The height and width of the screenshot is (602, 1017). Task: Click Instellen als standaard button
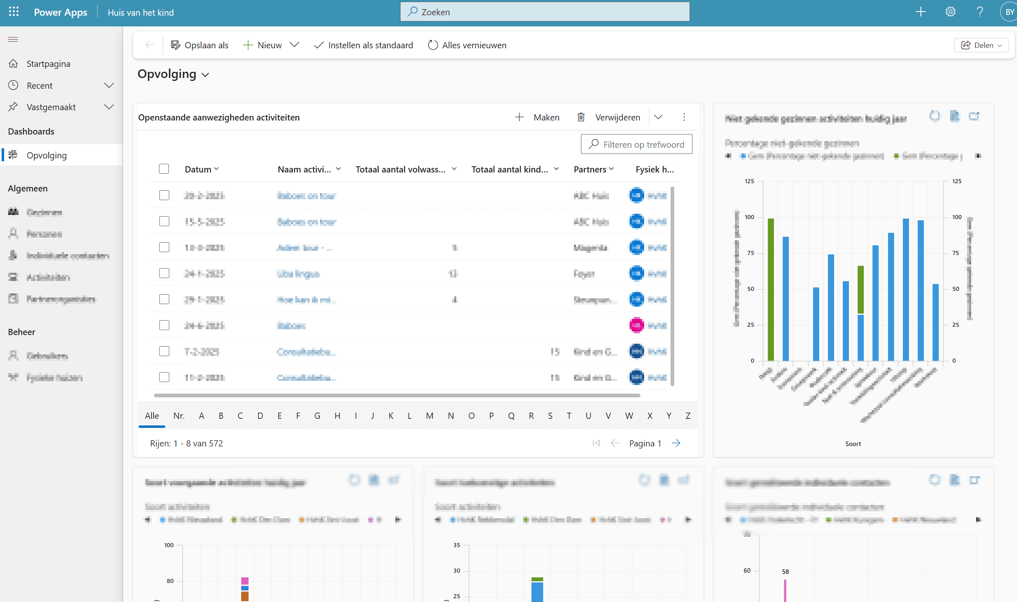pos(363,45)
